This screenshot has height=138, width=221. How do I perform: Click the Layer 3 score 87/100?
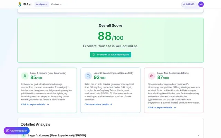[x=163, y=77]
